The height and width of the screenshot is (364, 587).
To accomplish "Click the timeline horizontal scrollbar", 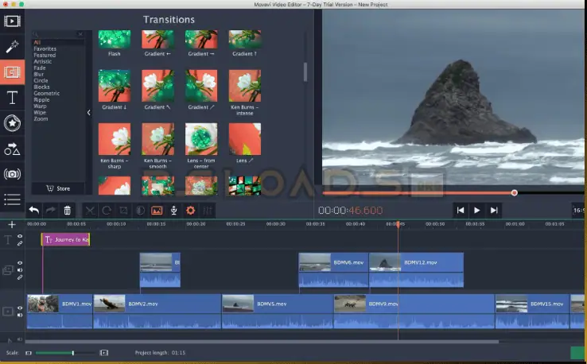I will (262, 342).
